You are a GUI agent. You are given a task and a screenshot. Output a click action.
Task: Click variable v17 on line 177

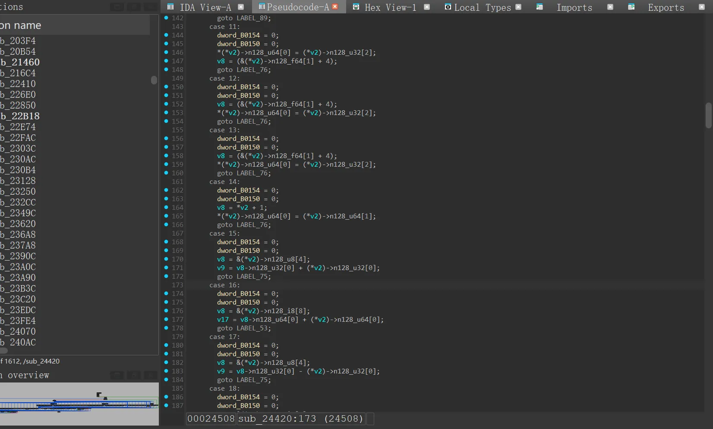coord(223,320)
